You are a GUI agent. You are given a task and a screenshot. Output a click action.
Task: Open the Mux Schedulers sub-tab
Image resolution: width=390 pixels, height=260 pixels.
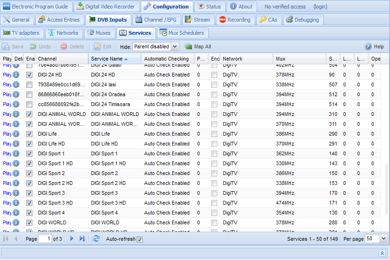[x=182, y=33]
